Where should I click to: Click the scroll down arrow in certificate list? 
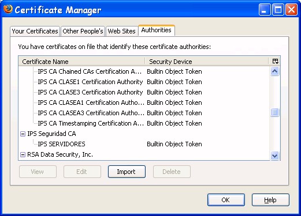(274, 156)
